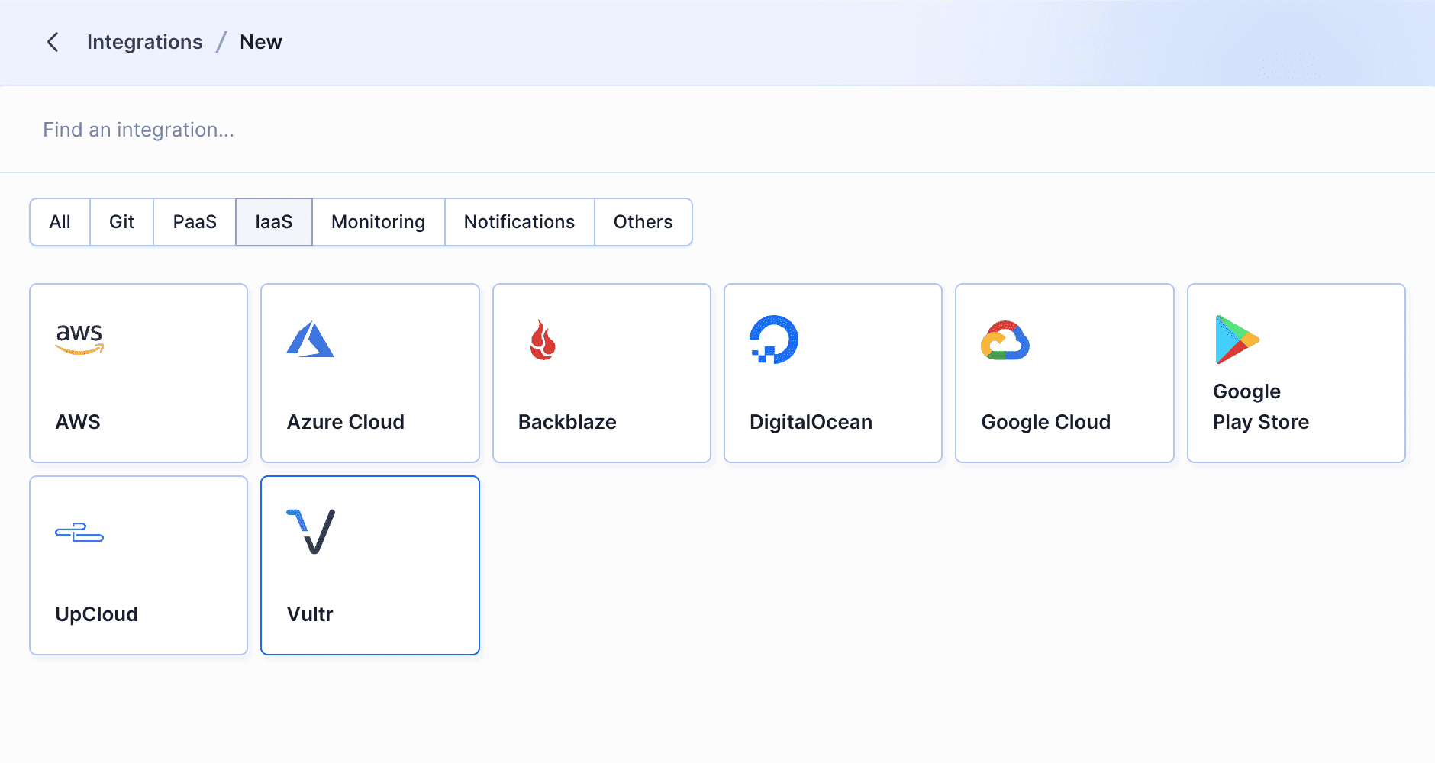Choose the Google Play Store card label
This screenshot has width=1435, height=763.
(x=1261, y=407)
